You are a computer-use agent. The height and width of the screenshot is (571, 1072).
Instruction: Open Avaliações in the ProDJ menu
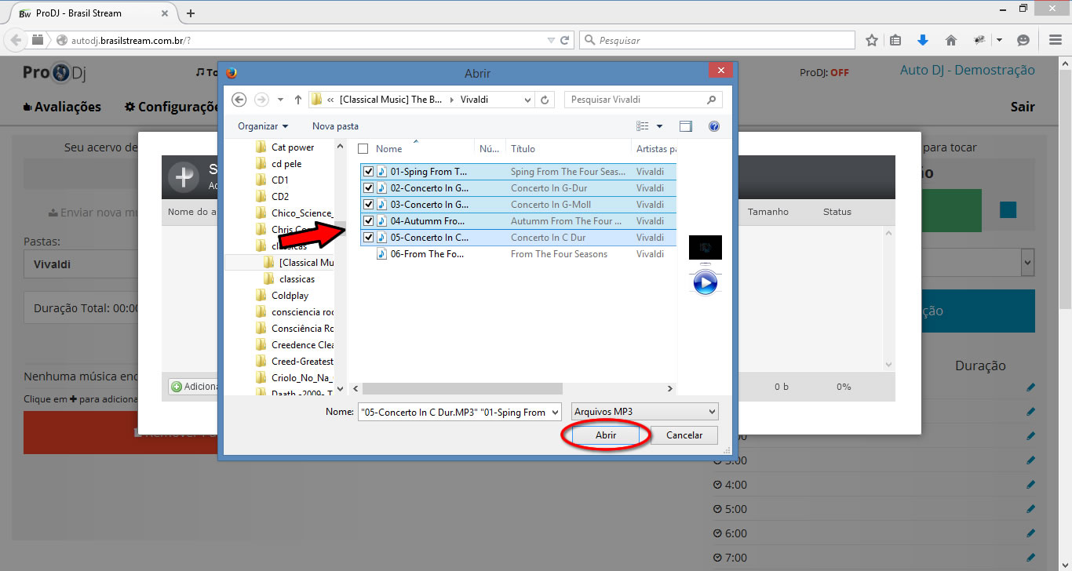click(x=62, y=107)
